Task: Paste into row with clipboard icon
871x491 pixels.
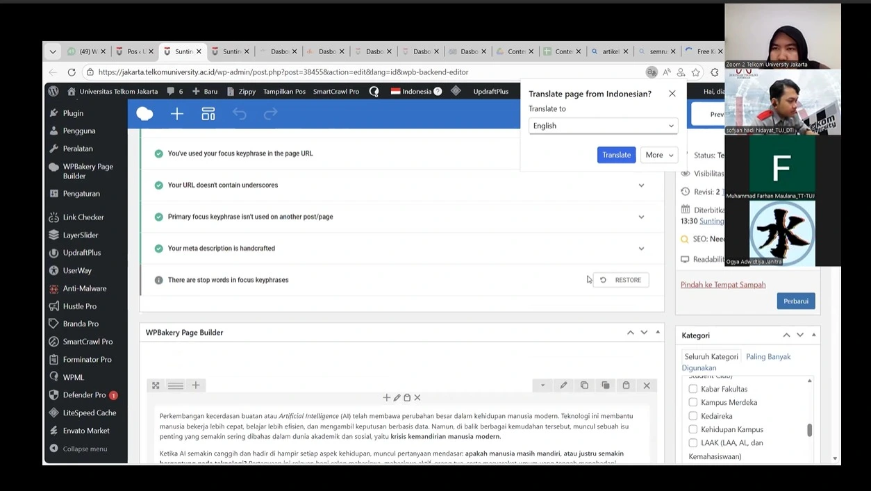Action: (626, 385)
